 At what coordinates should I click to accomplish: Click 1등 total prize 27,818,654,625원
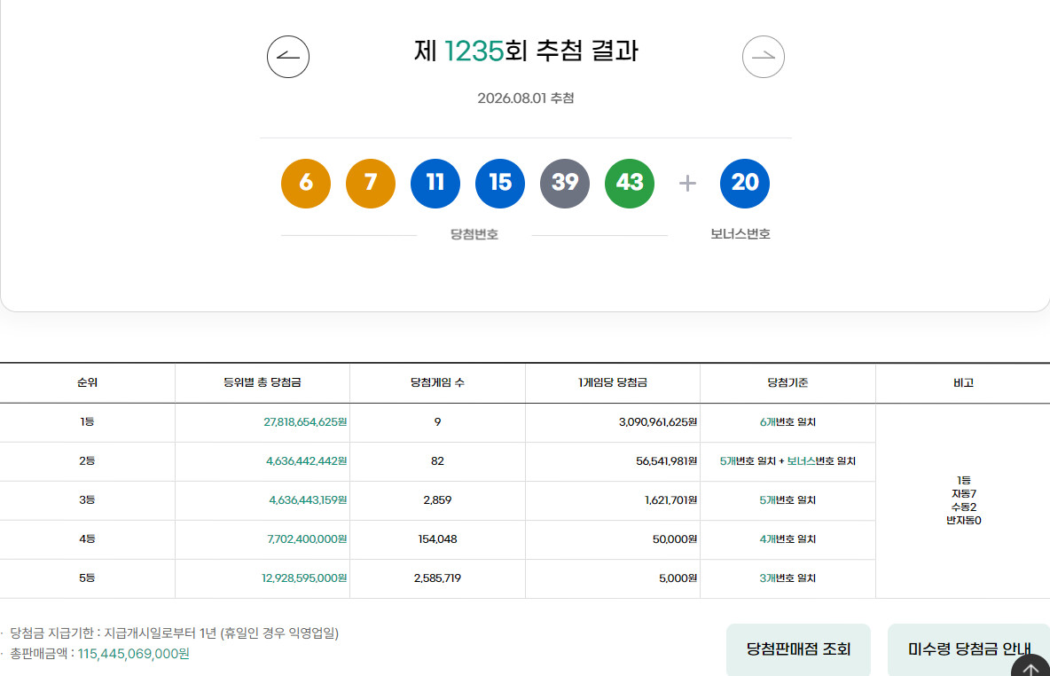tap(305, 422)
